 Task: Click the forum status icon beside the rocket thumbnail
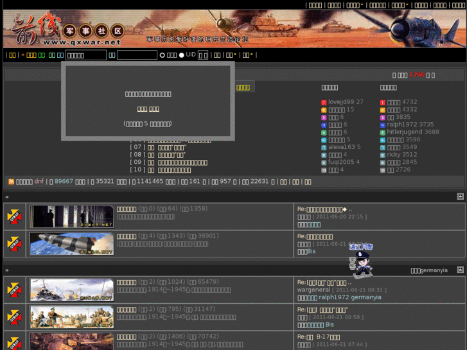click(x=14, y=243)
